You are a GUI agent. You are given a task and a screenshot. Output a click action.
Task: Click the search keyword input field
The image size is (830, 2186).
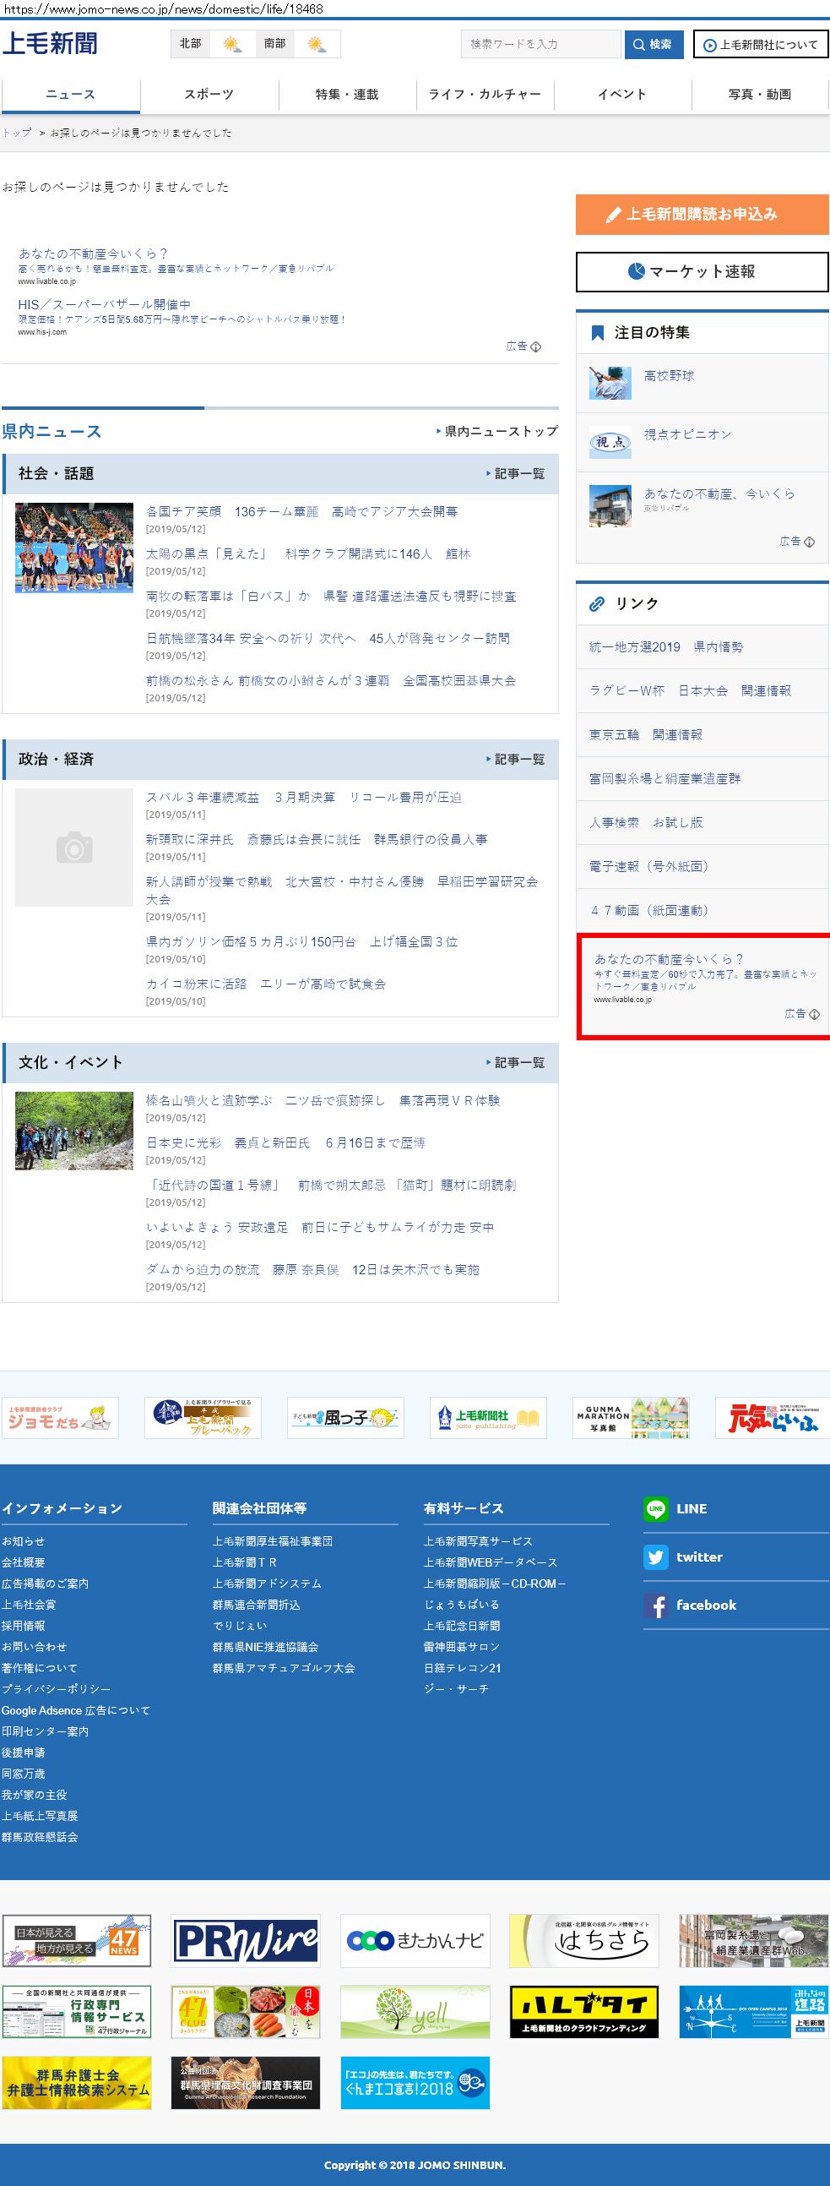(x=541, y=44)
